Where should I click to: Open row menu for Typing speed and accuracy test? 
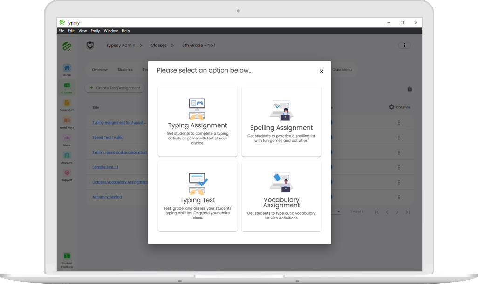(x=399, y=152)
